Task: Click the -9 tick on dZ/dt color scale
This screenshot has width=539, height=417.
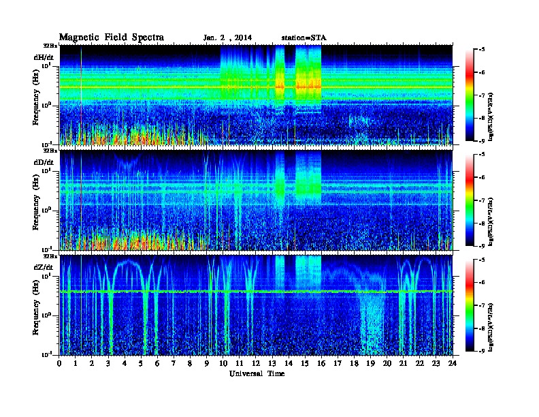Action: 481,351
